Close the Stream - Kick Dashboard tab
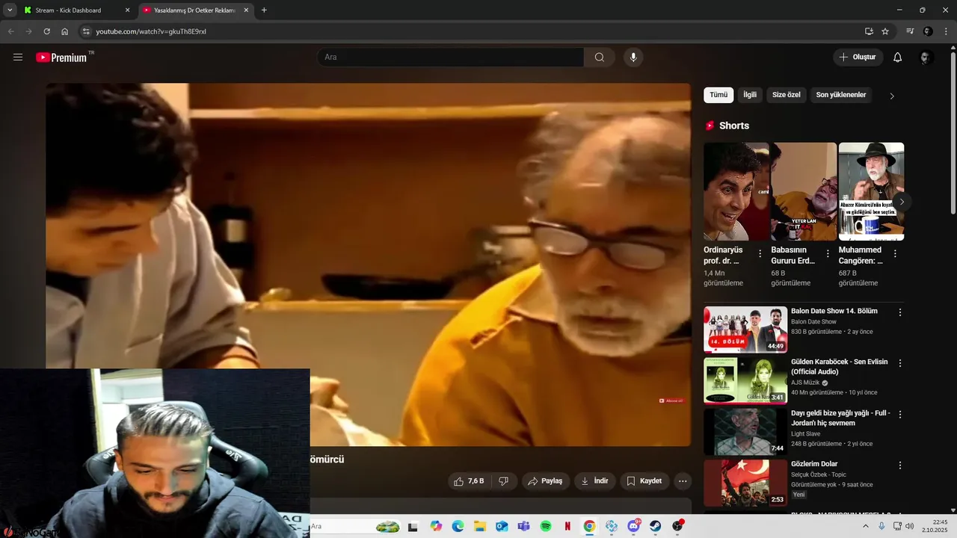This screenshot has width=957, height=538. (x=127, y=10)
